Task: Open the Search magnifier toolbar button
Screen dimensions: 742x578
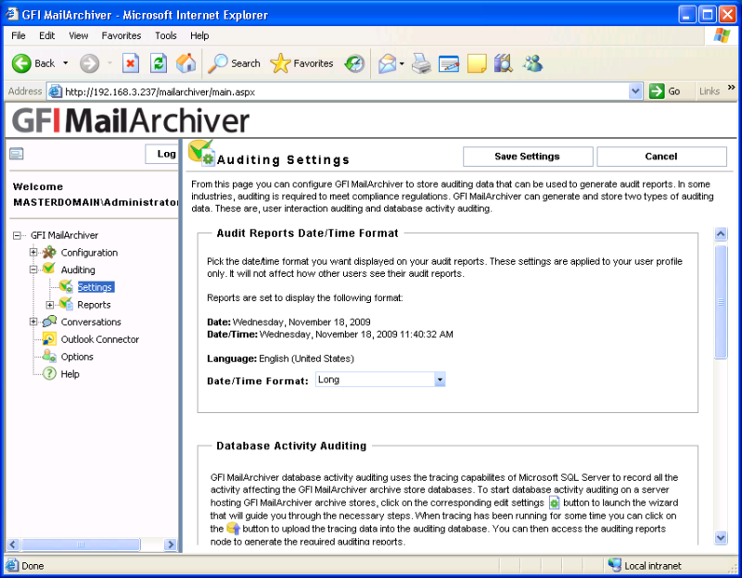Action: (235, 63)
